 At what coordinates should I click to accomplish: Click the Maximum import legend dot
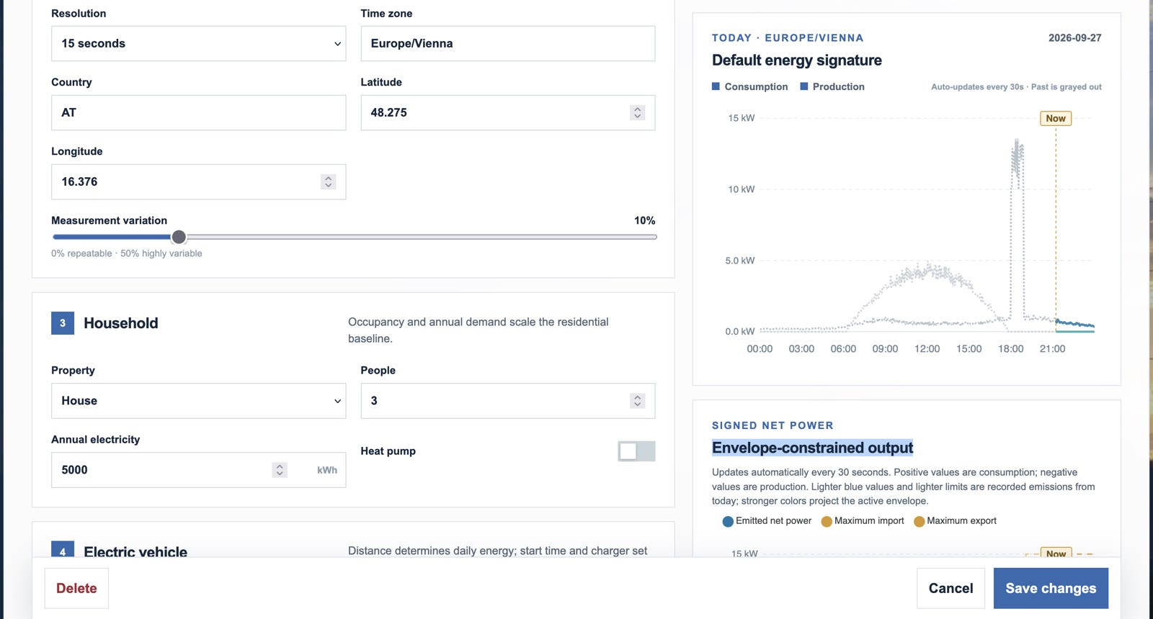[x=827, y=521]
